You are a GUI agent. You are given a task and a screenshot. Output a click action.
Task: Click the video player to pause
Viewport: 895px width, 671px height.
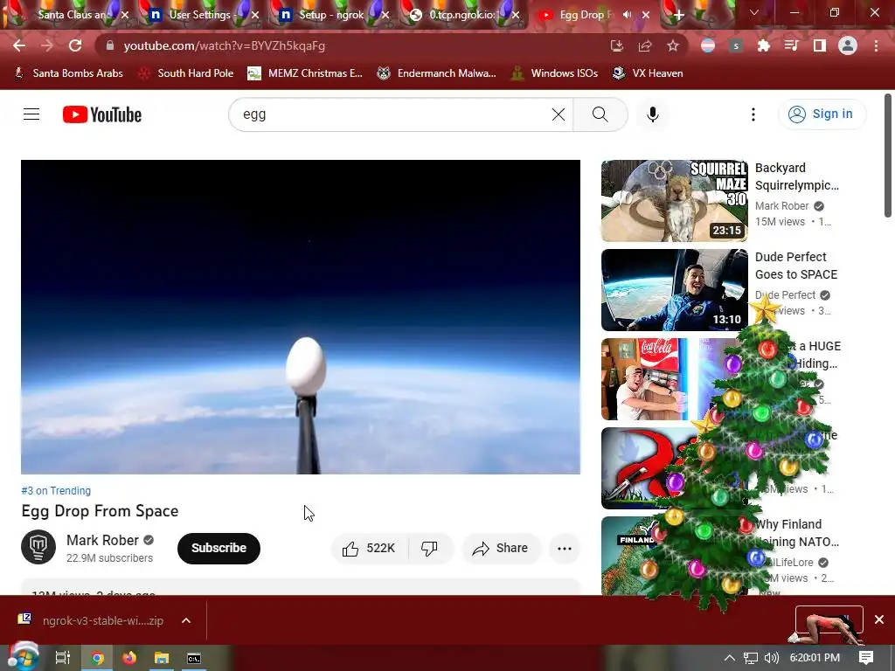coord(301,316)
